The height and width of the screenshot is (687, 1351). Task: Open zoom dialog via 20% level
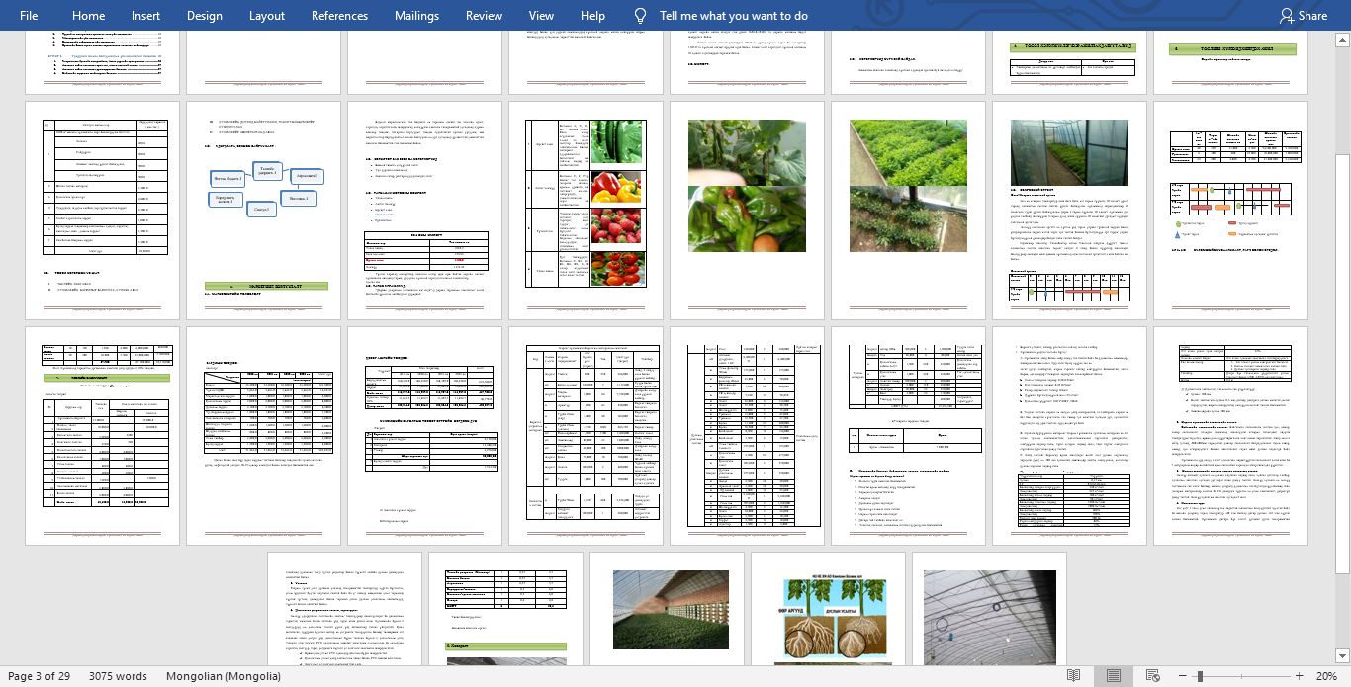click(1324, 676)
